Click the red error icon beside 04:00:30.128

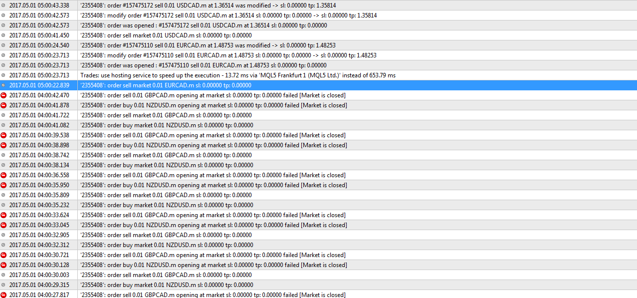pos(3,265)
